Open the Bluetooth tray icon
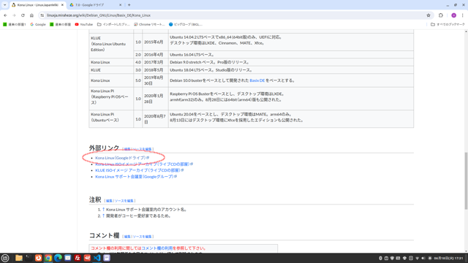The height and width of the screenshot is (263, 468). click(x=380, y=258)
